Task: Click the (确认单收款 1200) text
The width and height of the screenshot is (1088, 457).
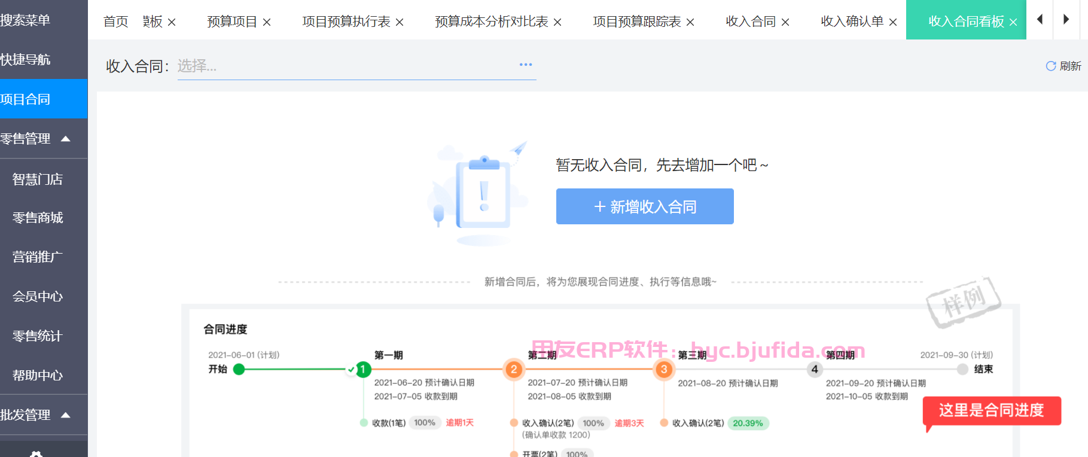Action: point(556,435)
